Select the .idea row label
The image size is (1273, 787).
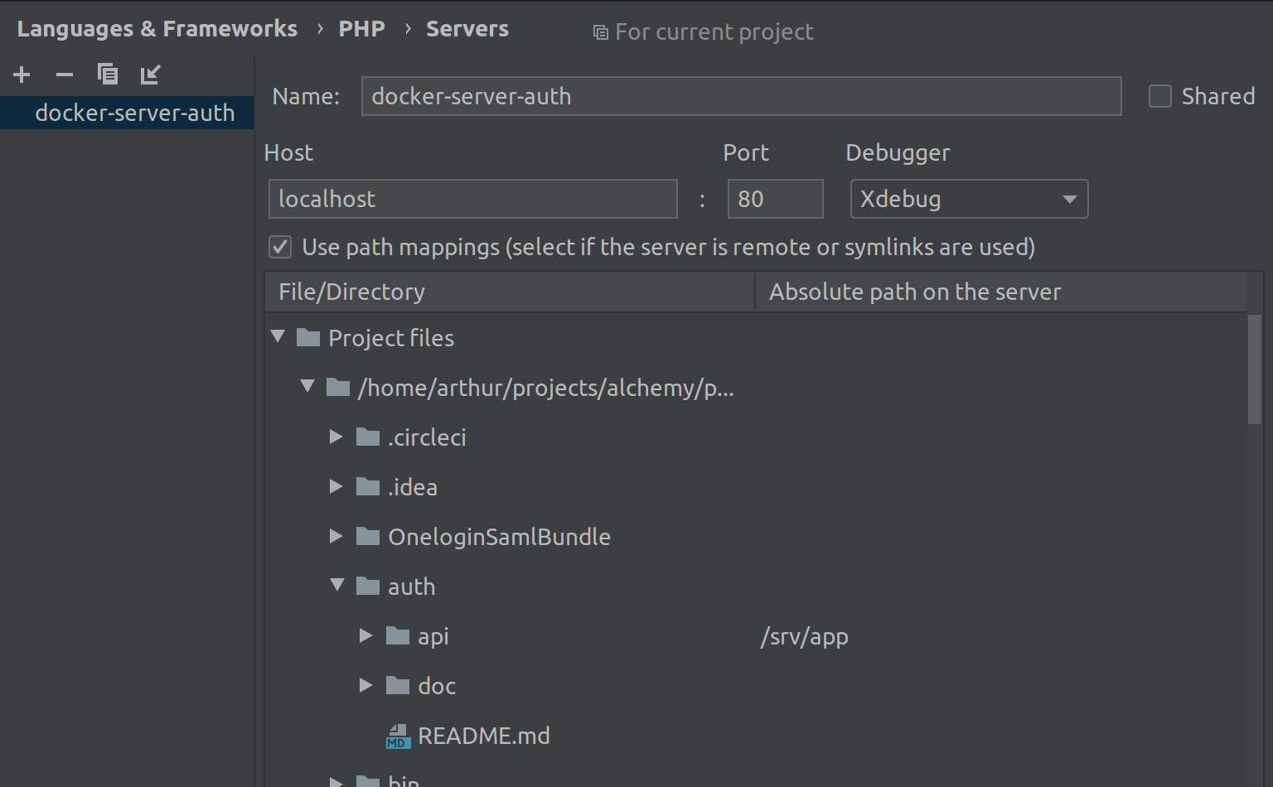tap(412, 487)
